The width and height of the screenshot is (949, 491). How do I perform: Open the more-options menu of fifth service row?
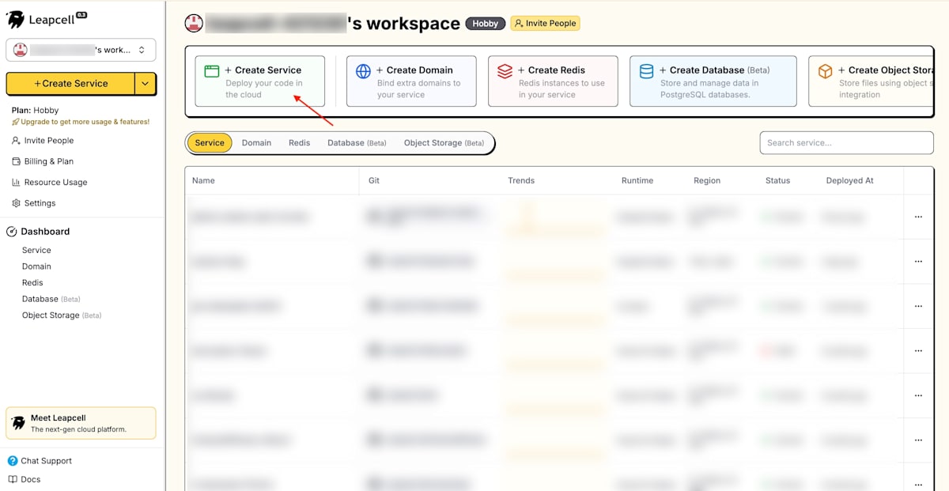click(918, 395)
